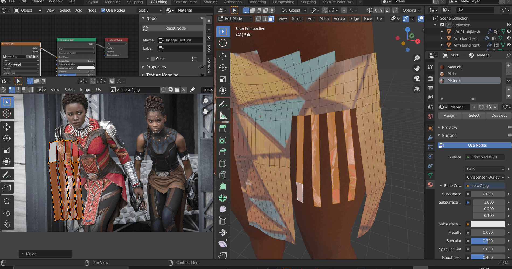Click the node Name field Image Texture

180,40
